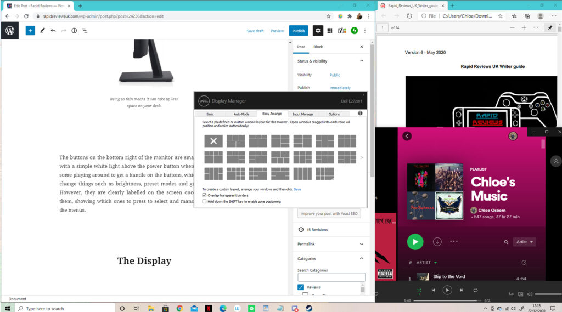Open Basic tab in Display Manager
The image size is (562, 312).
210,114
